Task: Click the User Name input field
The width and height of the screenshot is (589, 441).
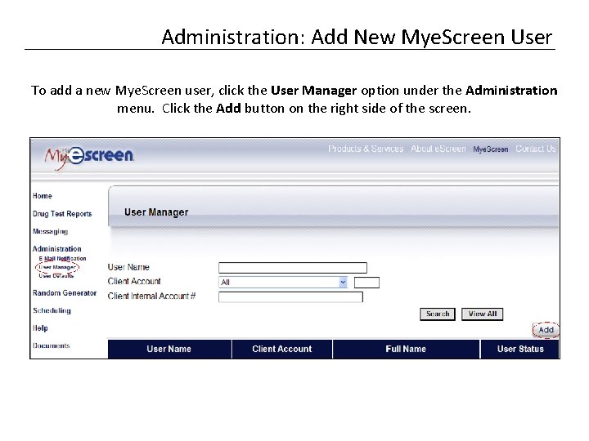Action: [x=293, y=268]
